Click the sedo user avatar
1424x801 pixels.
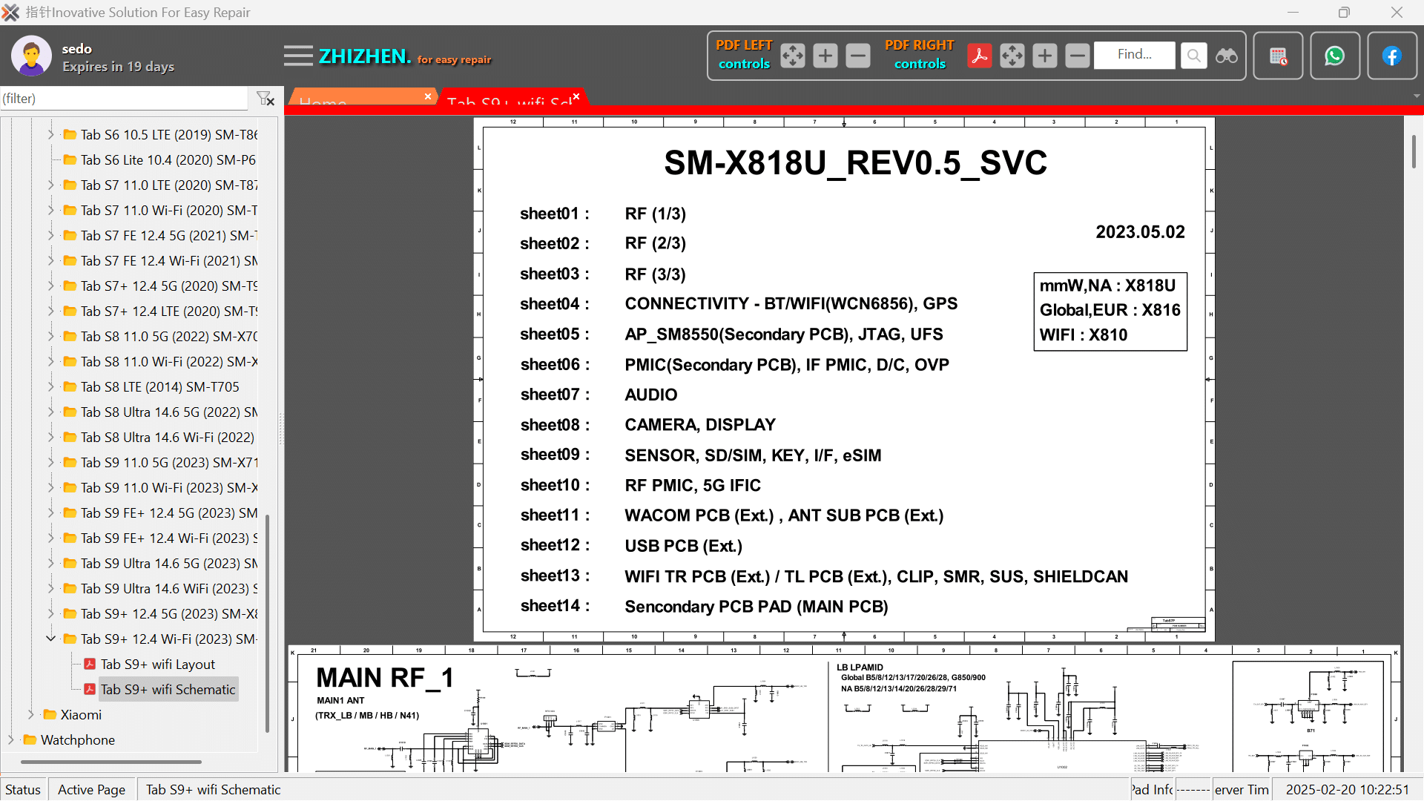pos(31,56)
